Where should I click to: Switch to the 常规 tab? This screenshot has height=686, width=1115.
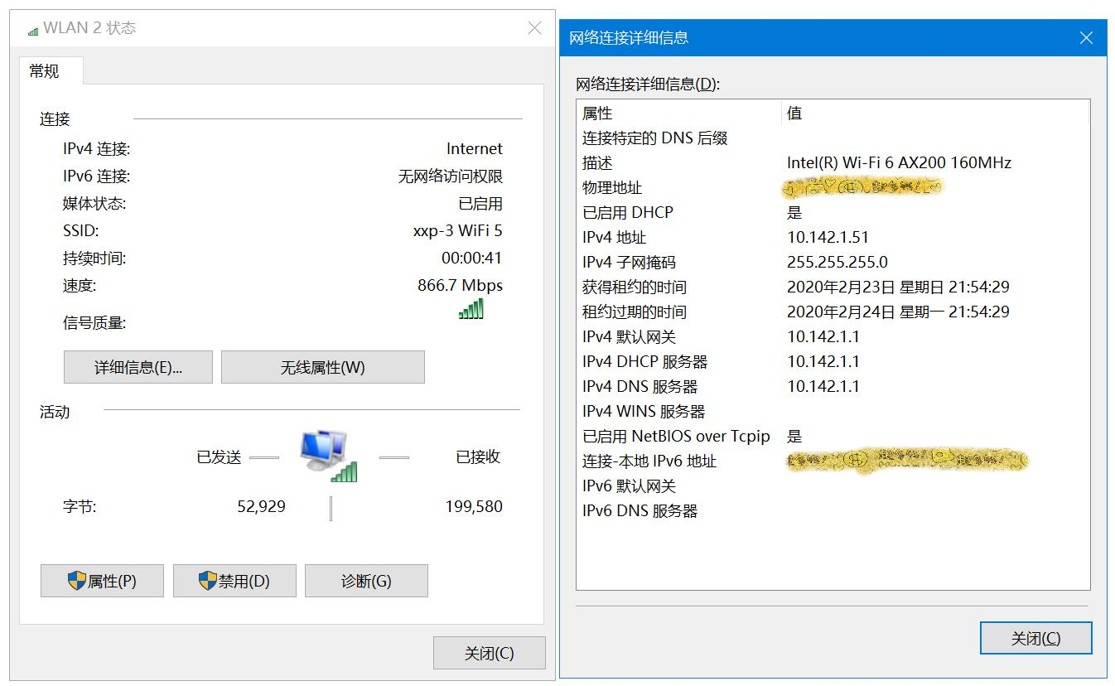pos(50,71)
